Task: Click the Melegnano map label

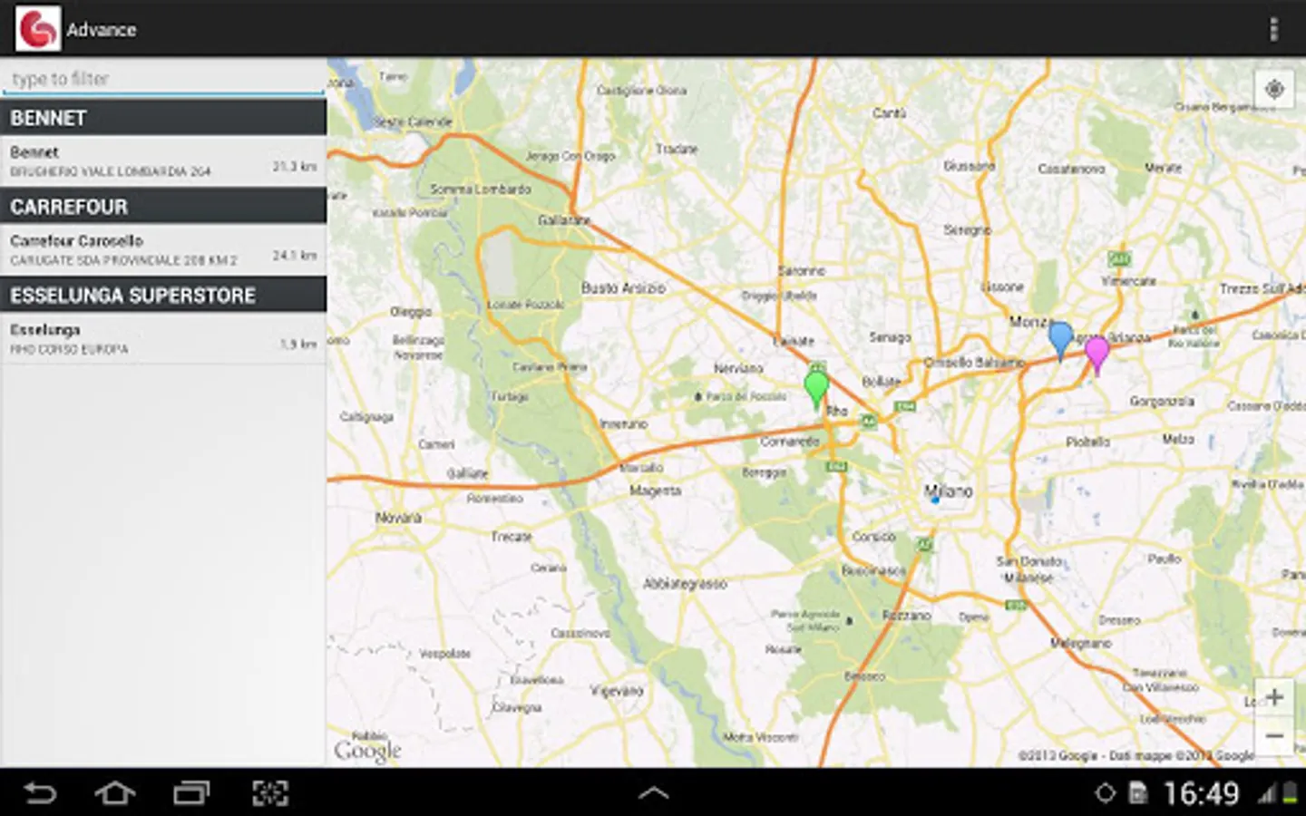Action: pyautogui.click(x=1080, y=643)
